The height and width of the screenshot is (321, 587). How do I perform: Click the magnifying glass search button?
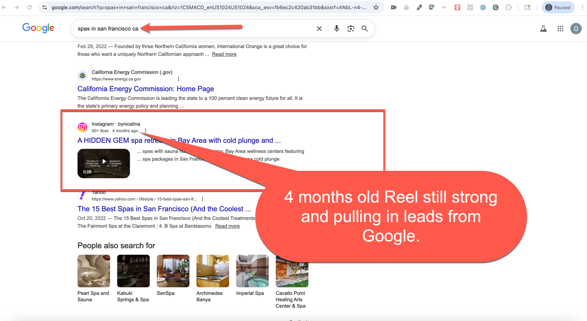tap(365, 29)
